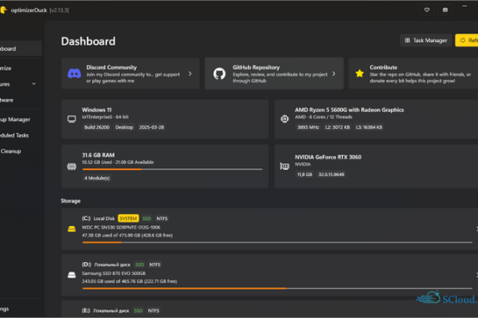Click the Storage section heading
478x318 pixels.
pos(71,201)
